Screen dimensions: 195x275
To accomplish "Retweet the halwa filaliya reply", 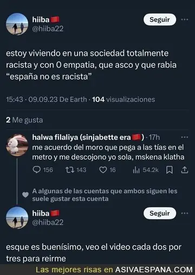I will [70, 170].
